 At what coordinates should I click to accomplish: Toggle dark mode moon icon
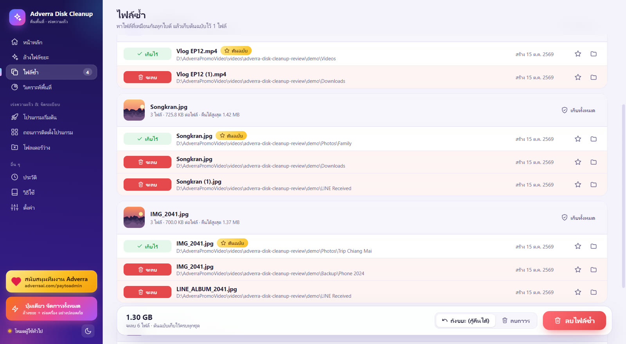88,331
